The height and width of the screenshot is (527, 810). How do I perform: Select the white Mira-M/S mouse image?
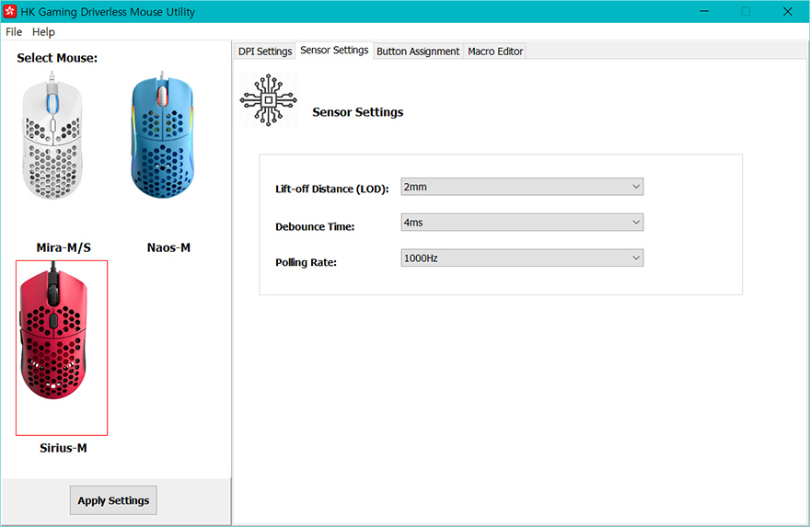tap(52, 136)
